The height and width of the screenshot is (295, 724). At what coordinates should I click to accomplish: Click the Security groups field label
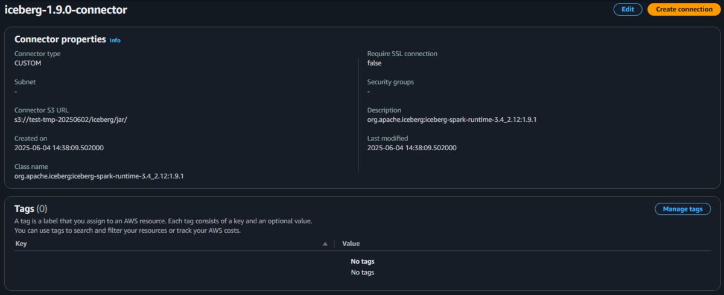(390, 82)
